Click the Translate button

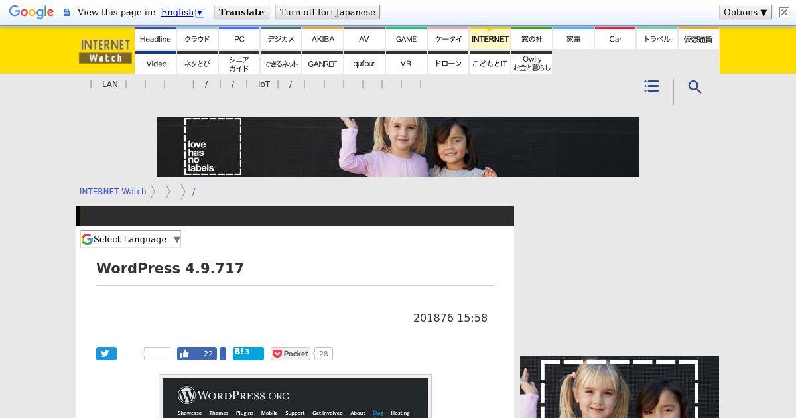tap(241, 12)
